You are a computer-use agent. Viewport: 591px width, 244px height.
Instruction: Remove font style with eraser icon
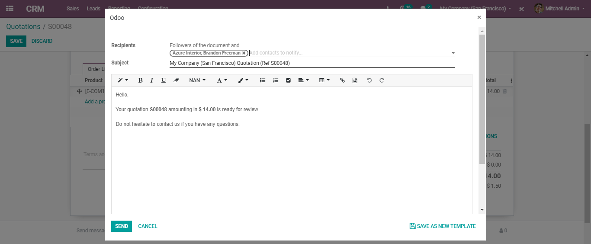click(176, 80)
